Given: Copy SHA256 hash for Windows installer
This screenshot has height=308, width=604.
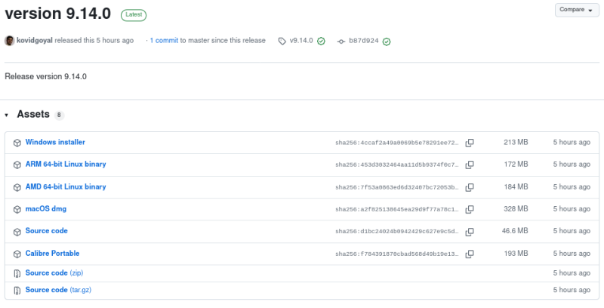Looking at the screenshot, I should click(469, 143).
